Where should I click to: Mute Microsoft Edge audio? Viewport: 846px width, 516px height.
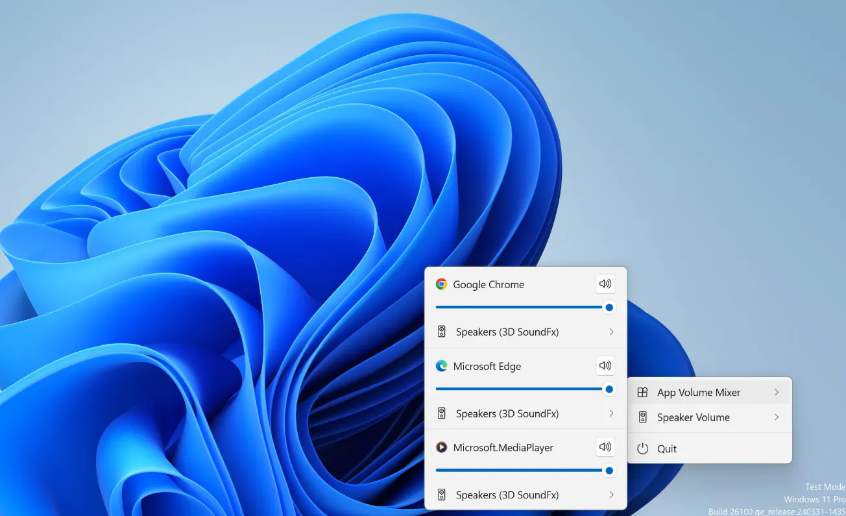605,365
